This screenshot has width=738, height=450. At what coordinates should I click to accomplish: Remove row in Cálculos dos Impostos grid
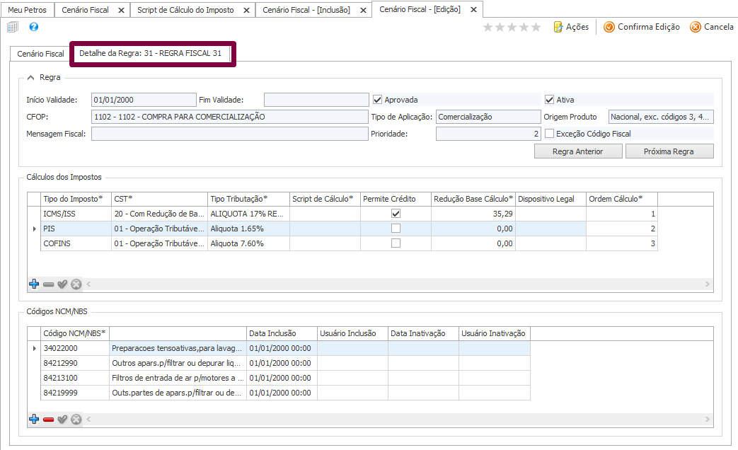pos(48,284)
